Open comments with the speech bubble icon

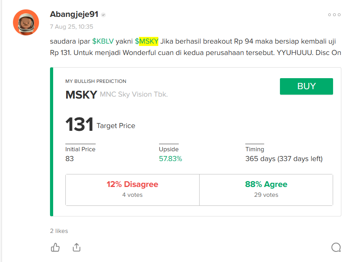336,247
